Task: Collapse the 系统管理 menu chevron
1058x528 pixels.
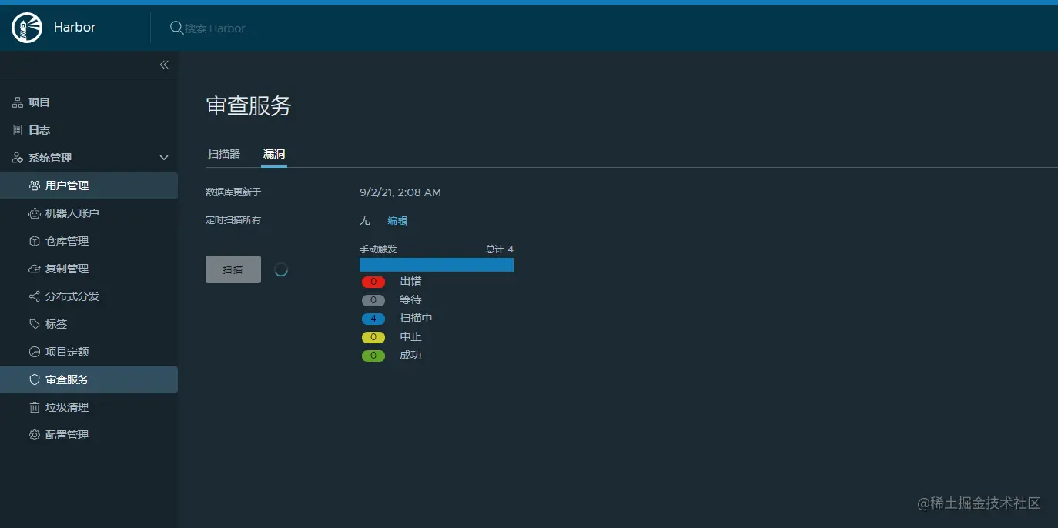Action: (x=164, y=158)
